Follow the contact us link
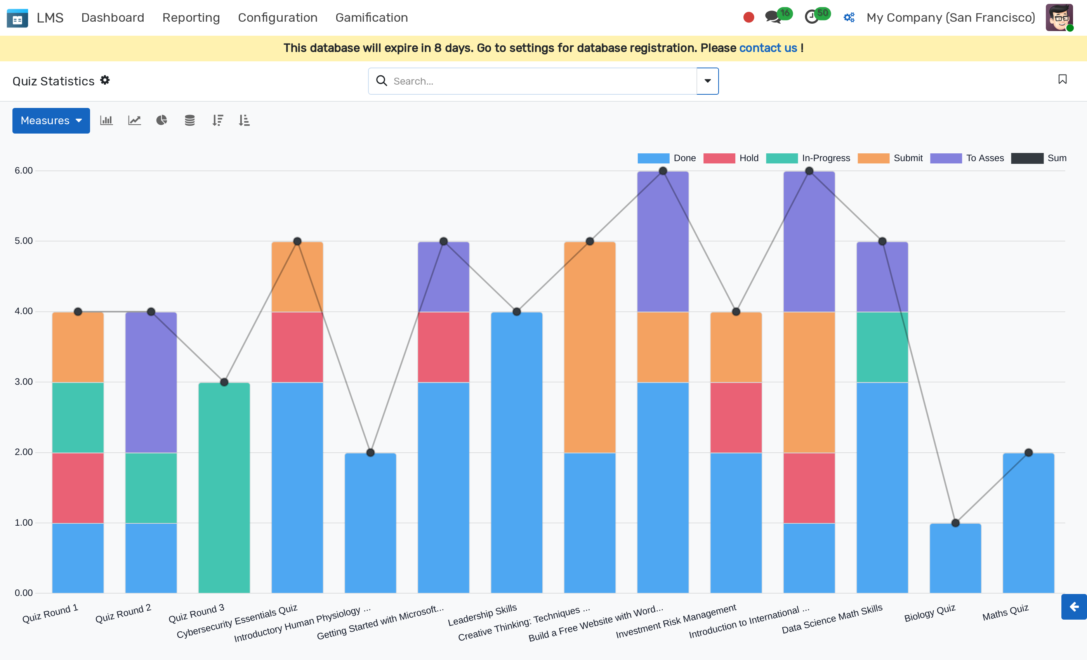 point(768,48)
